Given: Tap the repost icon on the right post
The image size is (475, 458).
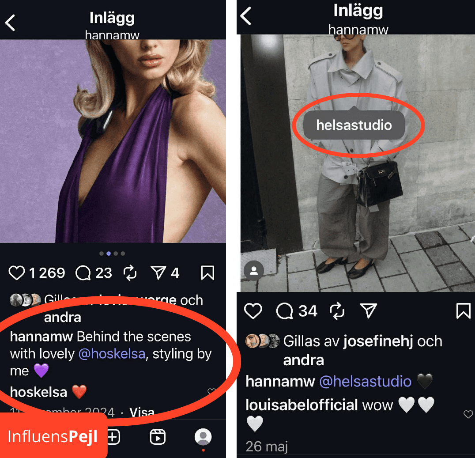Looking at the screenshot, I should pos(337,311).
